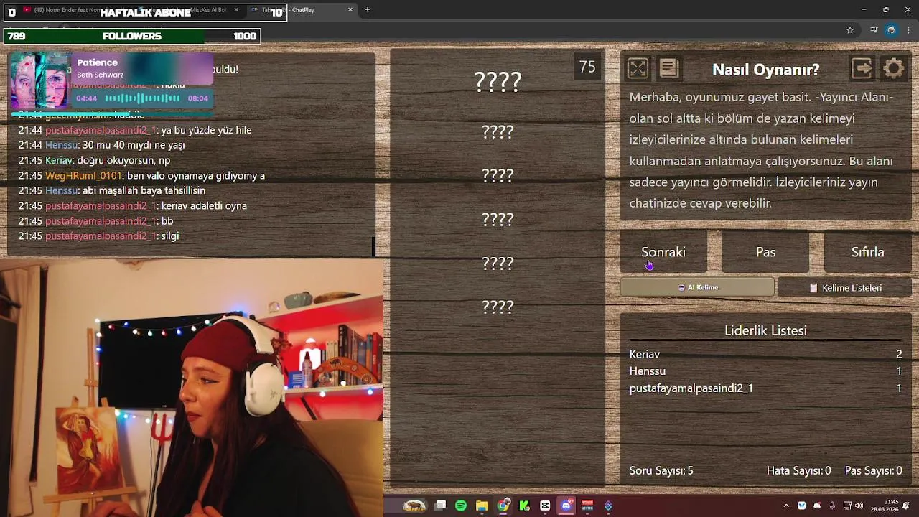The height and width of the screenshot is (517, 919).
Task: Open the notification bell in the taskbar
Action: click(x=907, y=506)
